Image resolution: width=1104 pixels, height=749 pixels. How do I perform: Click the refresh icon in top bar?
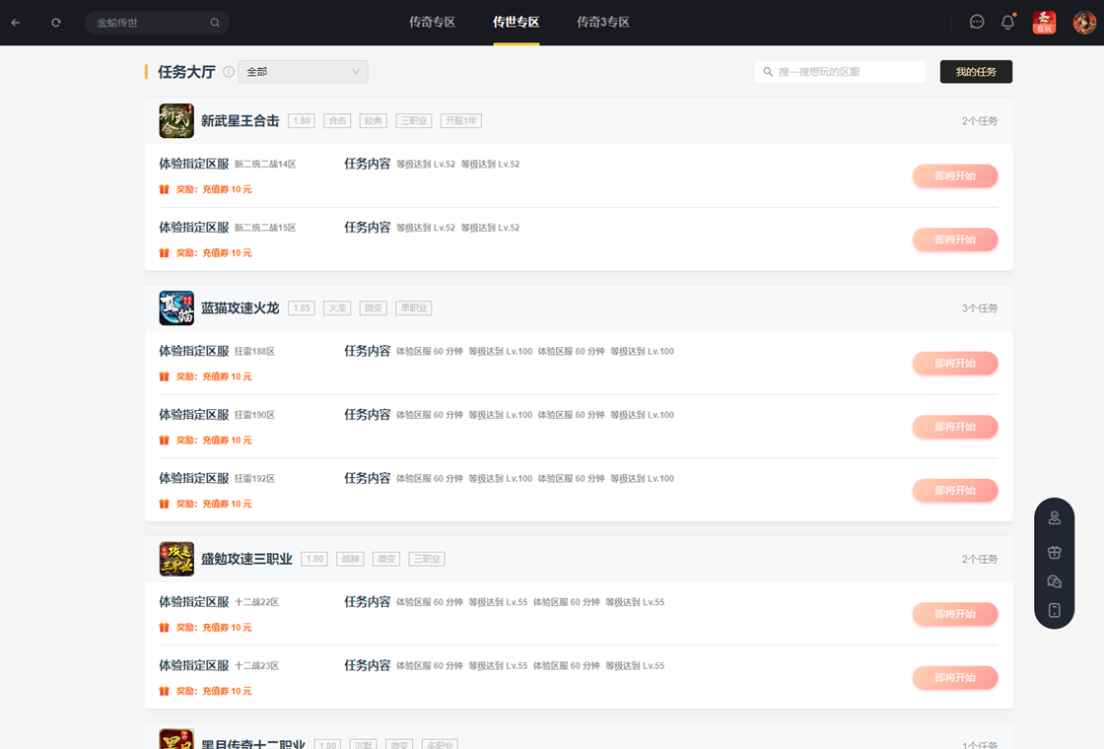pyautogui.click(x=56, y=22)
